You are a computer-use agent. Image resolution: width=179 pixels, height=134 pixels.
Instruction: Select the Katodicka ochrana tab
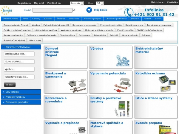point(134,25)
